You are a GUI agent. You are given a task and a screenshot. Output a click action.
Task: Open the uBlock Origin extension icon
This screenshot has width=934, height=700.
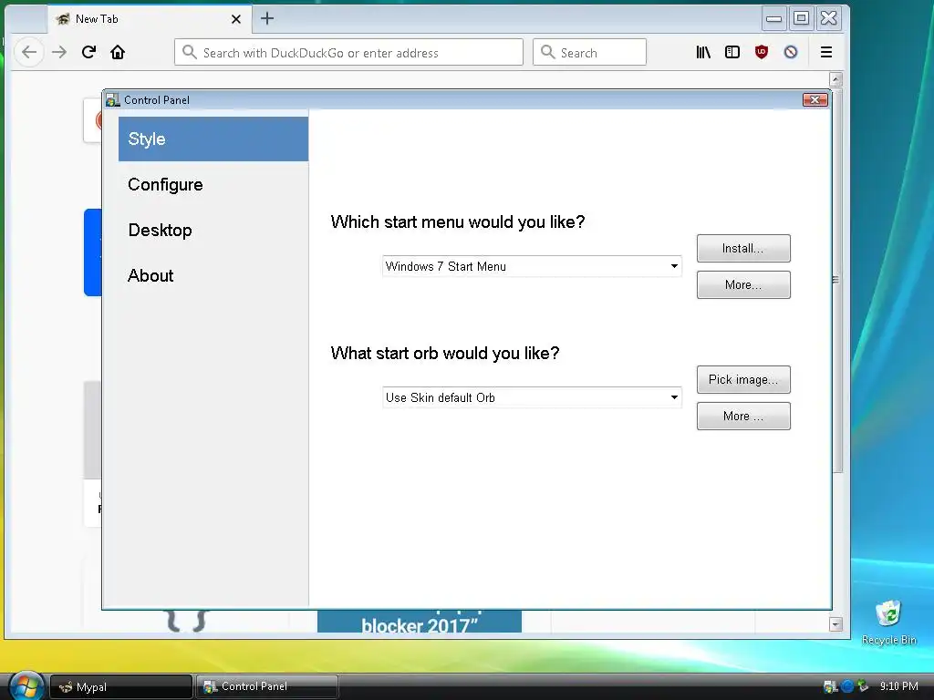click(762, 52)
